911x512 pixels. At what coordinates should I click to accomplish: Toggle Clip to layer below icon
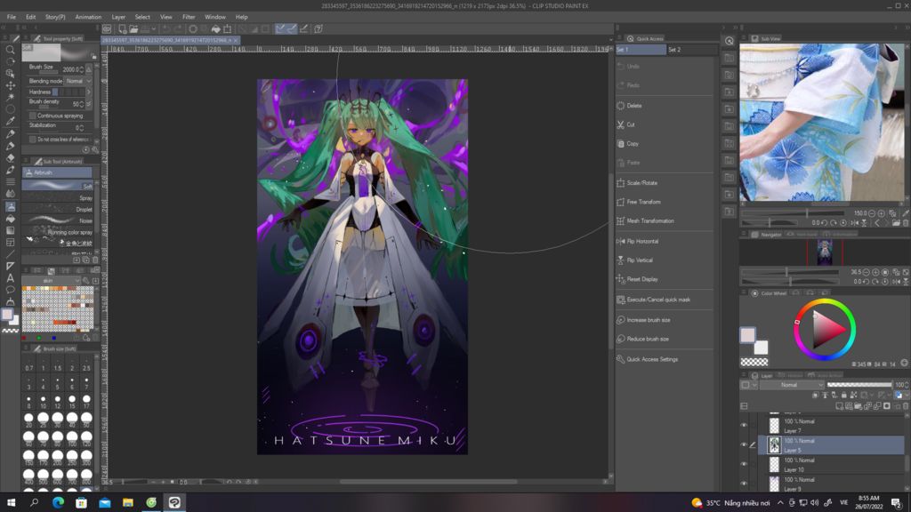(x=815, y=395)
